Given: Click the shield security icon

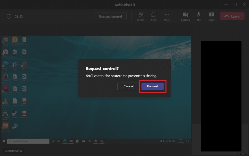Looking at the screenshot, I should click(x=9, y=16).
